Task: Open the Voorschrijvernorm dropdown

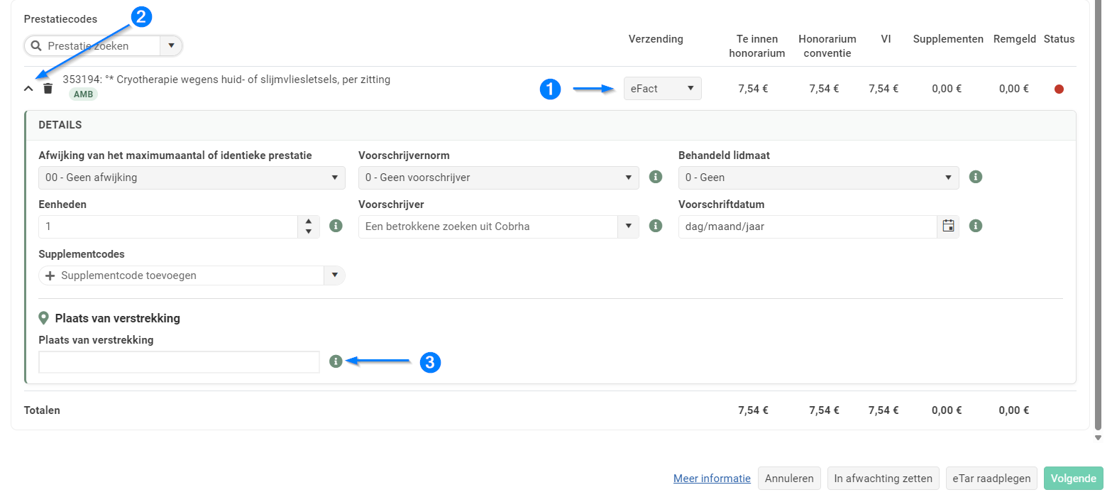Action: point(499,178)
